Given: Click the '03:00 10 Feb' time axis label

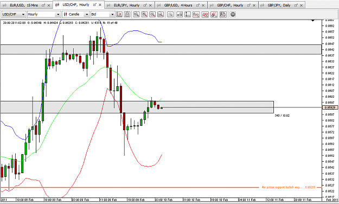Looking at the screenshot, I should click(164, 200).
